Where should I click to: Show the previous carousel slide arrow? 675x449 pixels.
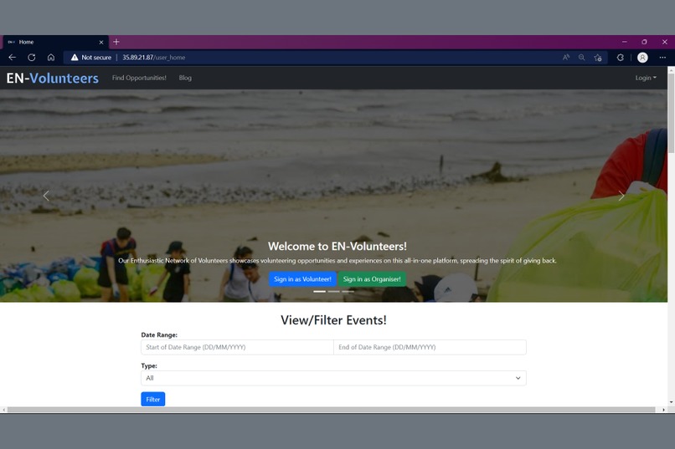[x=46, y=196]
